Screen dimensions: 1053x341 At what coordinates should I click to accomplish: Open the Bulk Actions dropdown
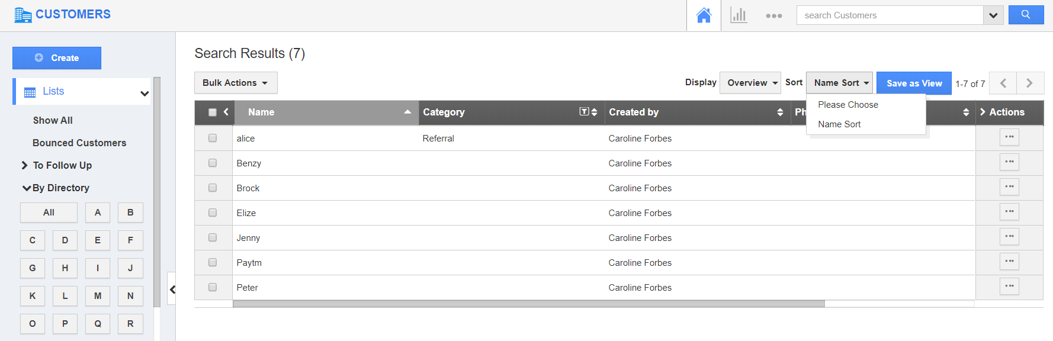(x=236, y=83)
